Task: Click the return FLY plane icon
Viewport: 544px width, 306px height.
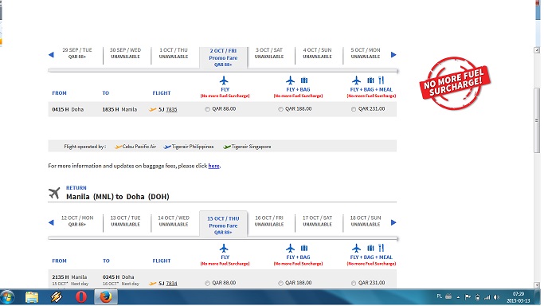Action: pos(224,249)
